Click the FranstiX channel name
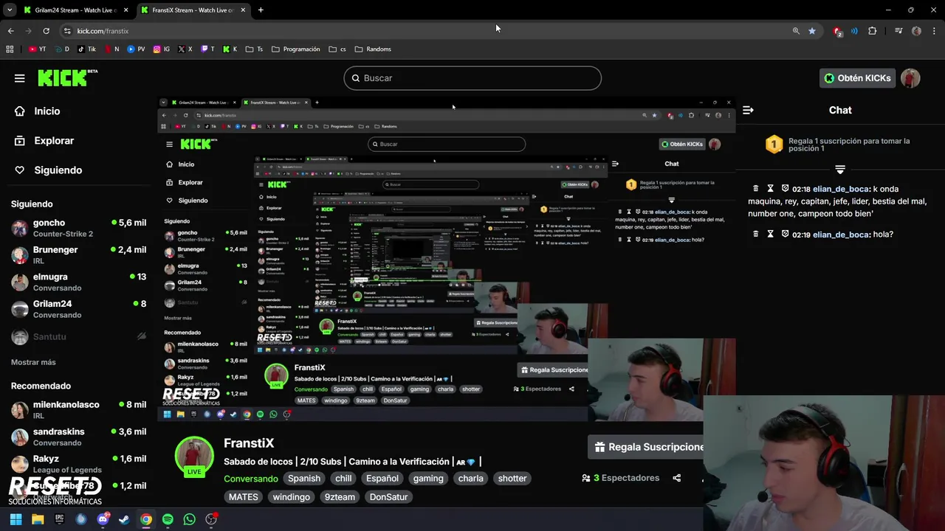Screen dimensions: 945x531 pyautogui.click(x=249, y=443)
